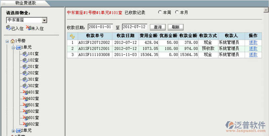
Task: Click 退款 link for A01SF111103008
Action: (253, 55)
